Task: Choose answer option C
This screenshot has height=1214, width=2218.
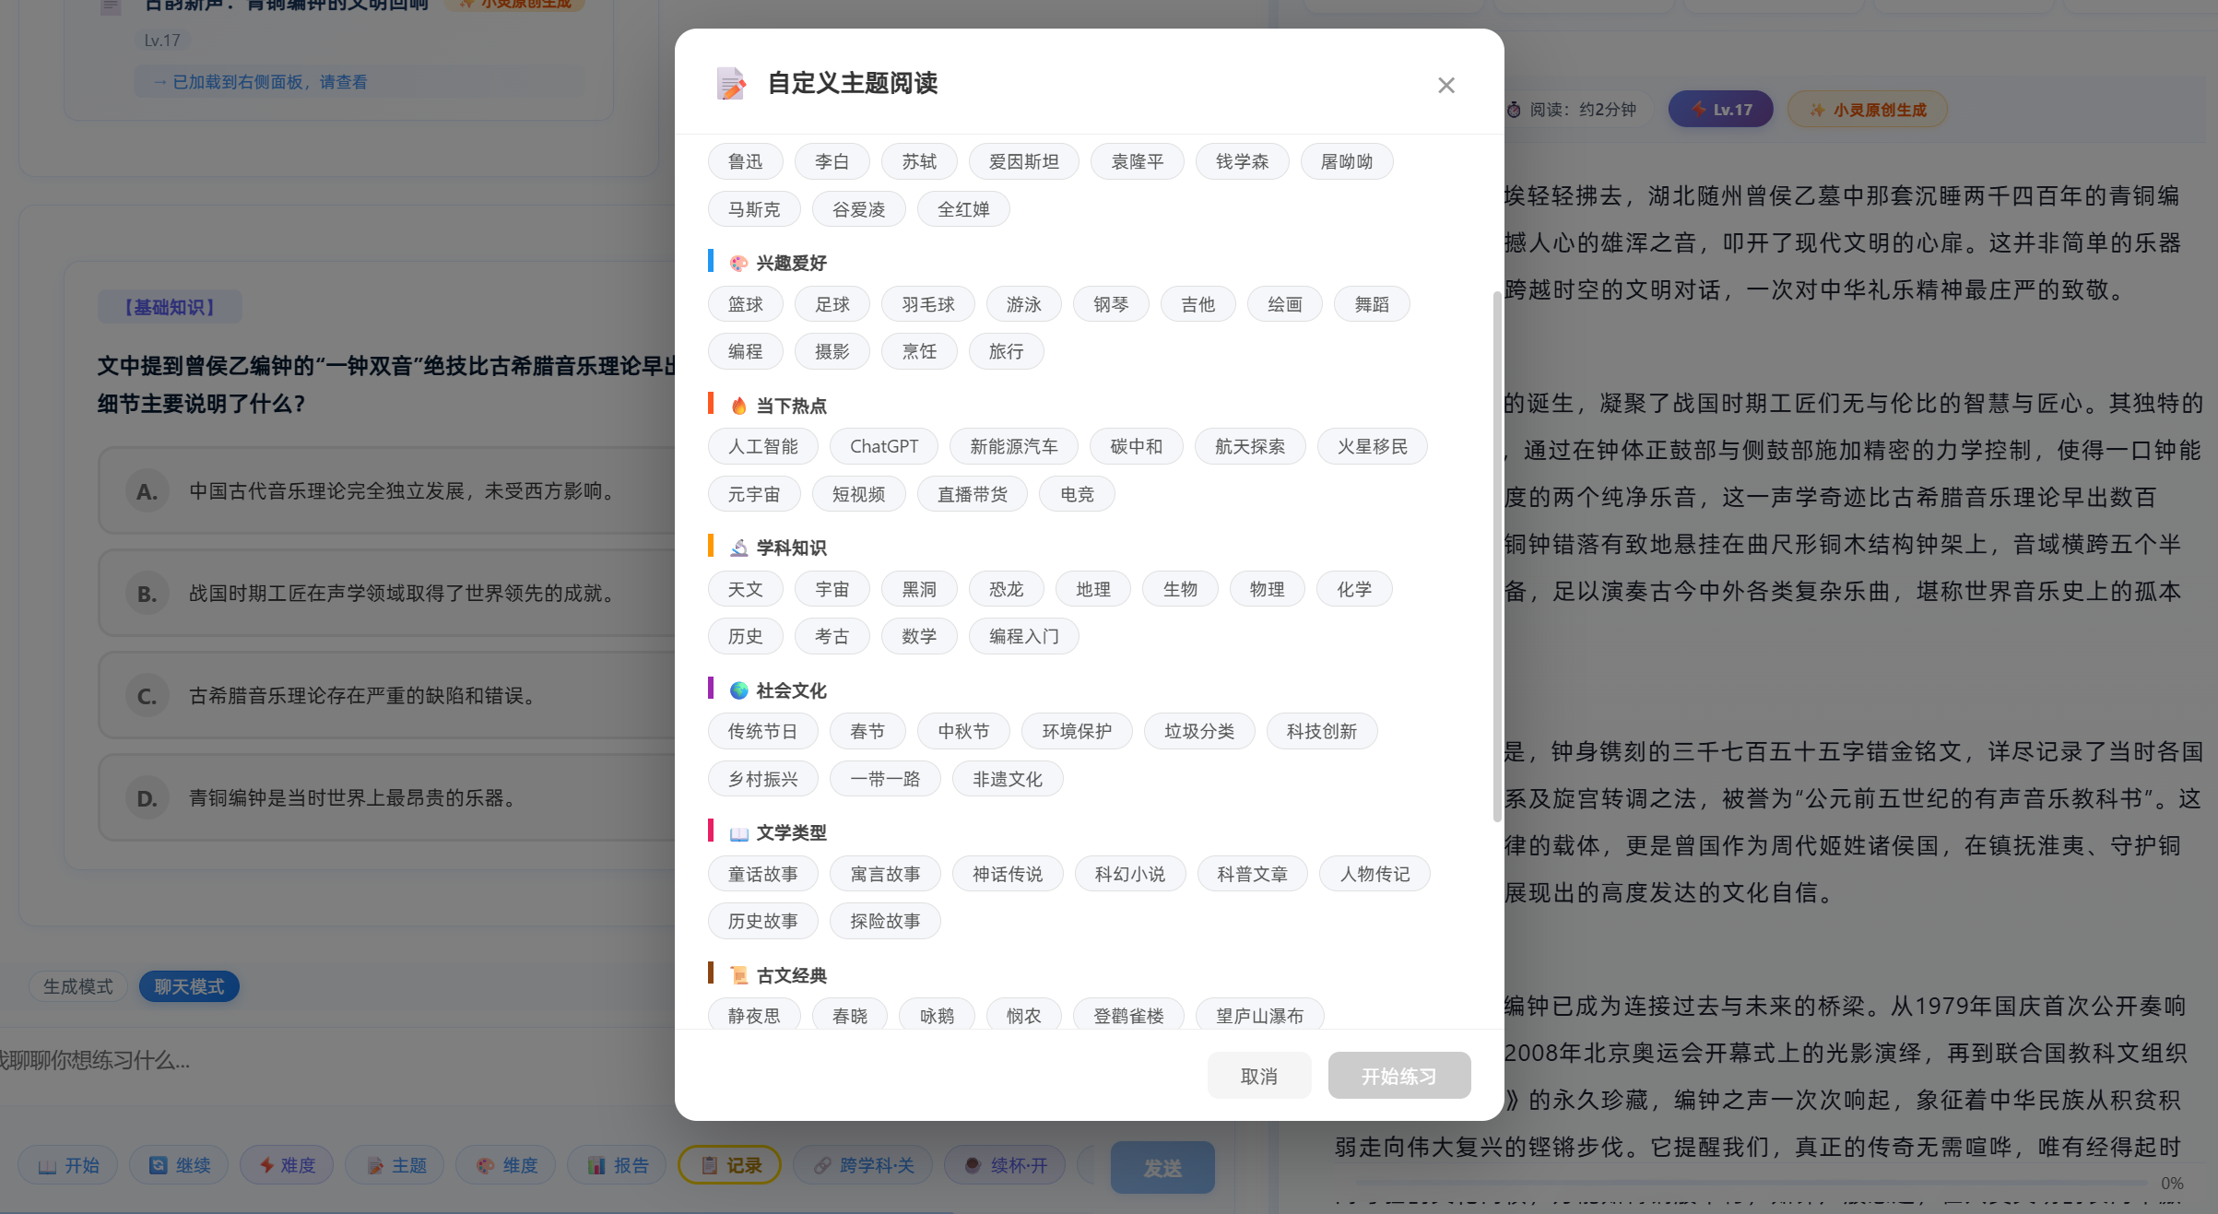Action: (387, 696)
